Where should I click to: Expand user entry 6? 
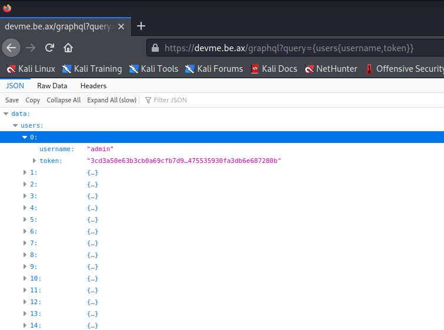pyautogui.click(x=25, y=231)
